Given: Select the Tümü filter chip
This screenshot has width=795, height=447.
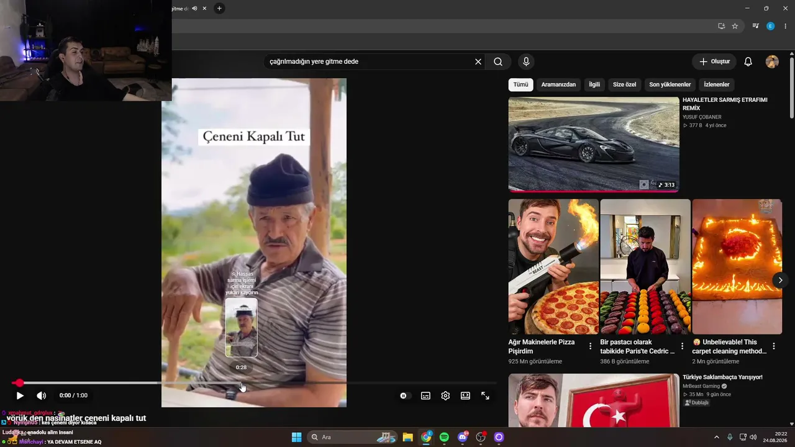Looking at the screenshot, I should (520, 84).
